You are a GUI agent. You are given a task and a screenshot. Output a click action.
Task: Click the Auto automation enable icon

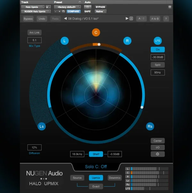(x=88, y=7)
